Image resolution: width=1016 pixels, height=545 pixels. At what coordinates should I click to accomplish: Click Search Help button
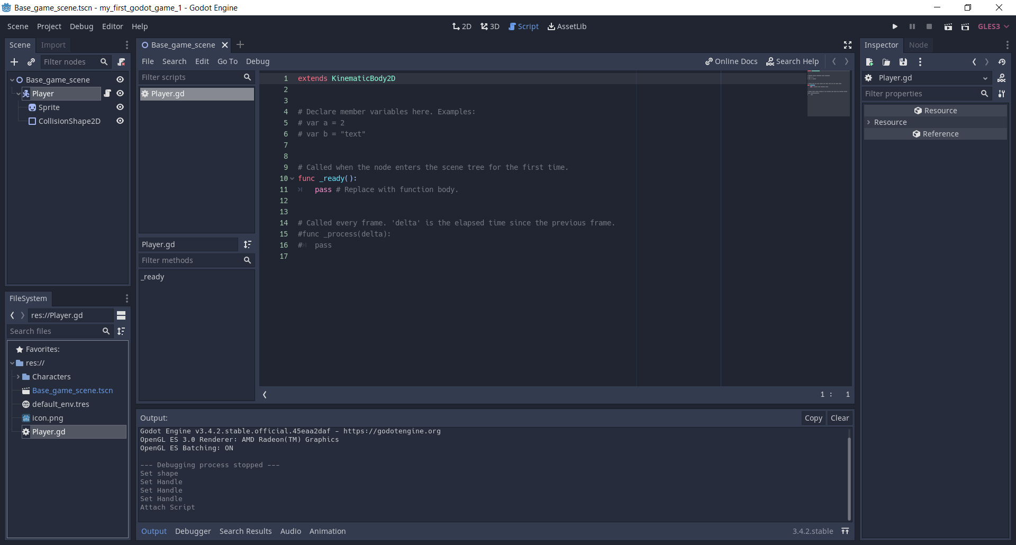(x=793, y=61)
